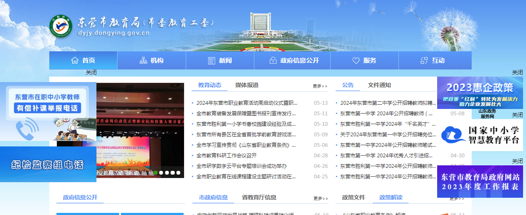Image resolution: width=526 pixels, height=215 pixels.
Task: Select the green active carousel dot
Action: 156,173
